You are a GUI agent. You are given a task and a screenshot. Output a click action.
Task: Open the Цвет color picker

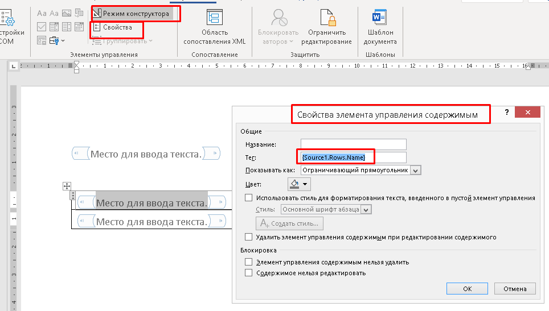pos(299,184)
